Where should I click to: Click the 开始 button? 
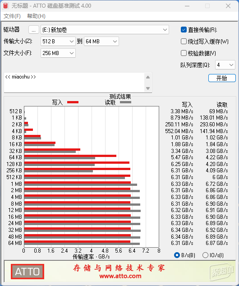(x=222, y=78)
